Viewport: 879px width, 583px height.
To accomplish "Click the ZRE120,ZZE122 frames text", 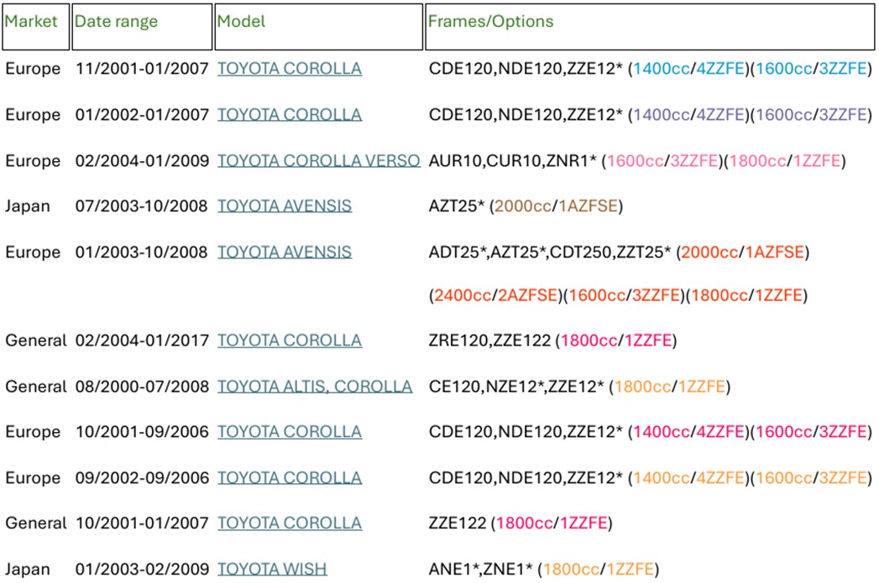I will coord(489,341).
